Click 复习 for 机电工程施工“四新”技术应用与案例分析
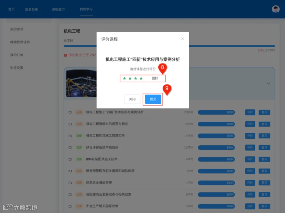The height and width of the screenshot is (213, 285). pyautogui.click(x=264, y=112)
